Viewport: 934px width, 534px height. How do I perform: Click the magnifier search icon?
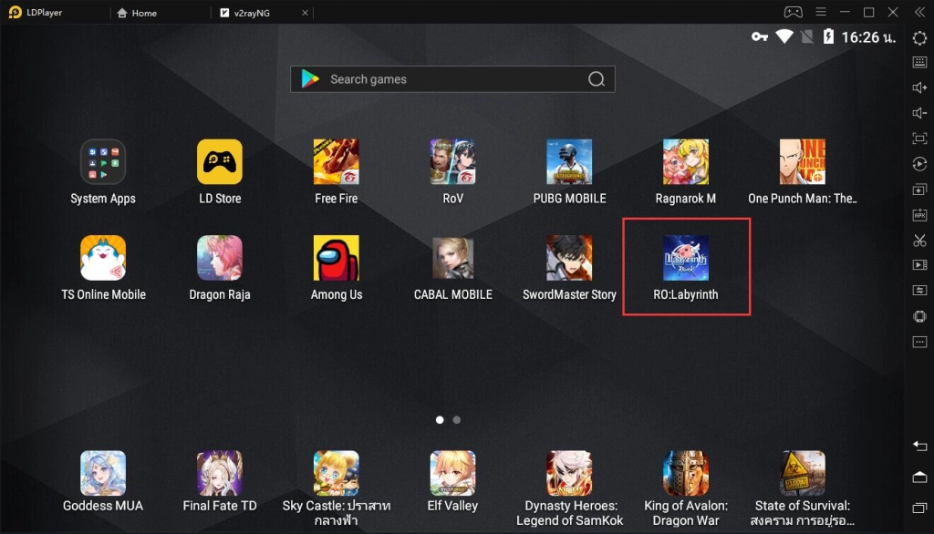(597, 79)
